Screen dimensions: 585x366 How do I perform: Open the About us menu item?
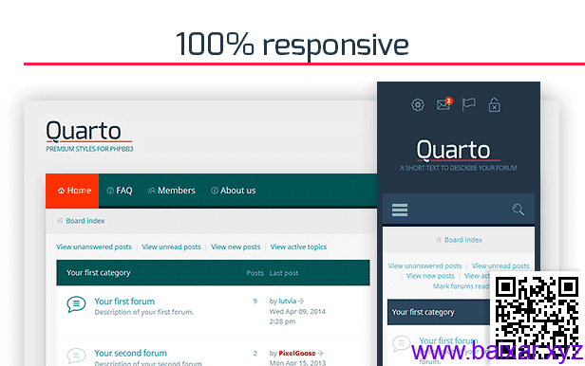pos(234,191)
